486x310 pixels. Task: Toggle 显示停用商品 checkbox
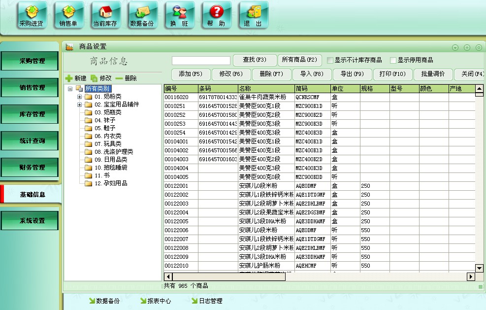(393, 60)
